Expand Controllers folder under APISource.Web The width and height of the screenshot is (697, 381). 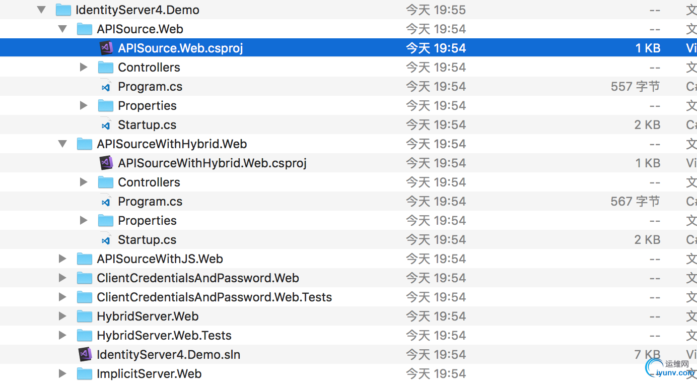coord(84,67)
